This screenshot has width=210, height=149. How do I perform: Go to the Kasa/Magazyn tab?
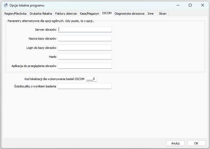point(89,14)
